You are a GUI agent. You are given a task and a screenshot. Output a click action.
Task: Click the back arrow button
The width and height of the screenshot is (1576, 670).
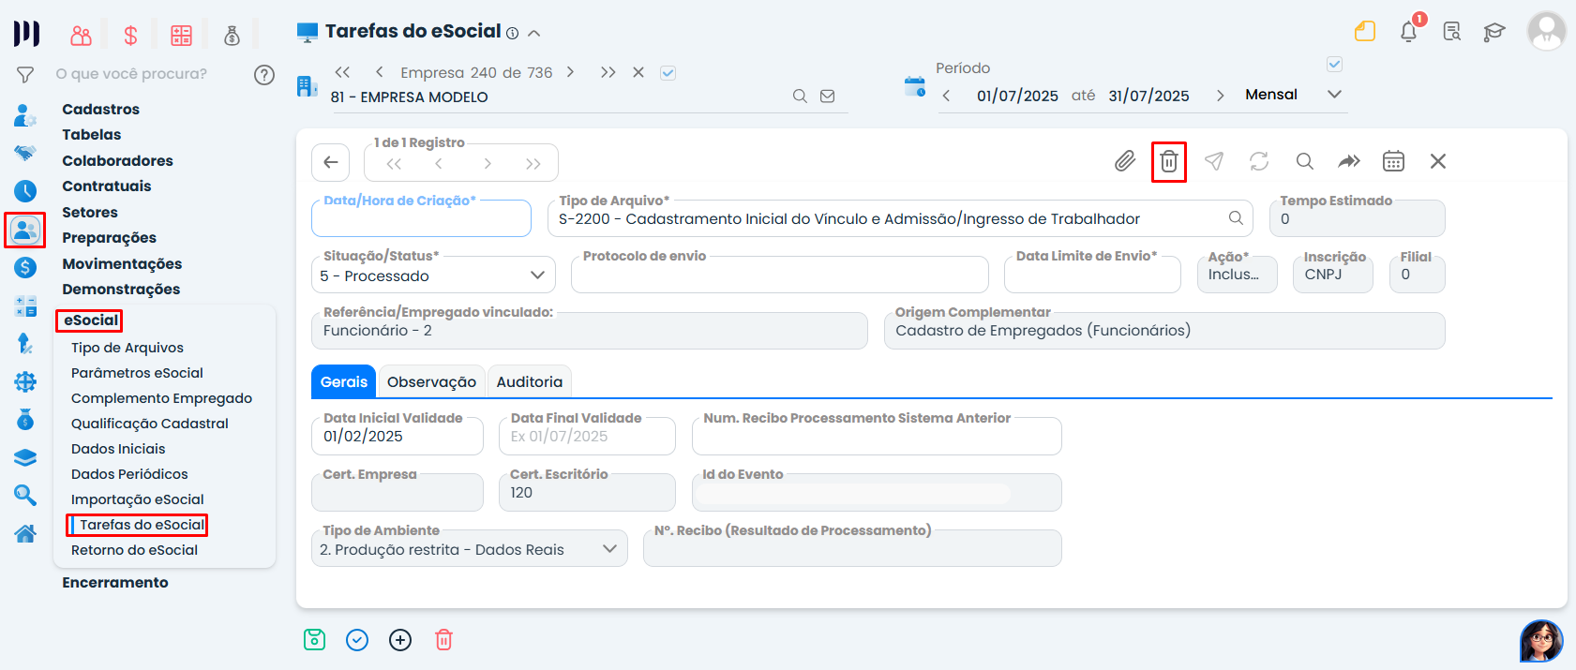tap(330, 162)
